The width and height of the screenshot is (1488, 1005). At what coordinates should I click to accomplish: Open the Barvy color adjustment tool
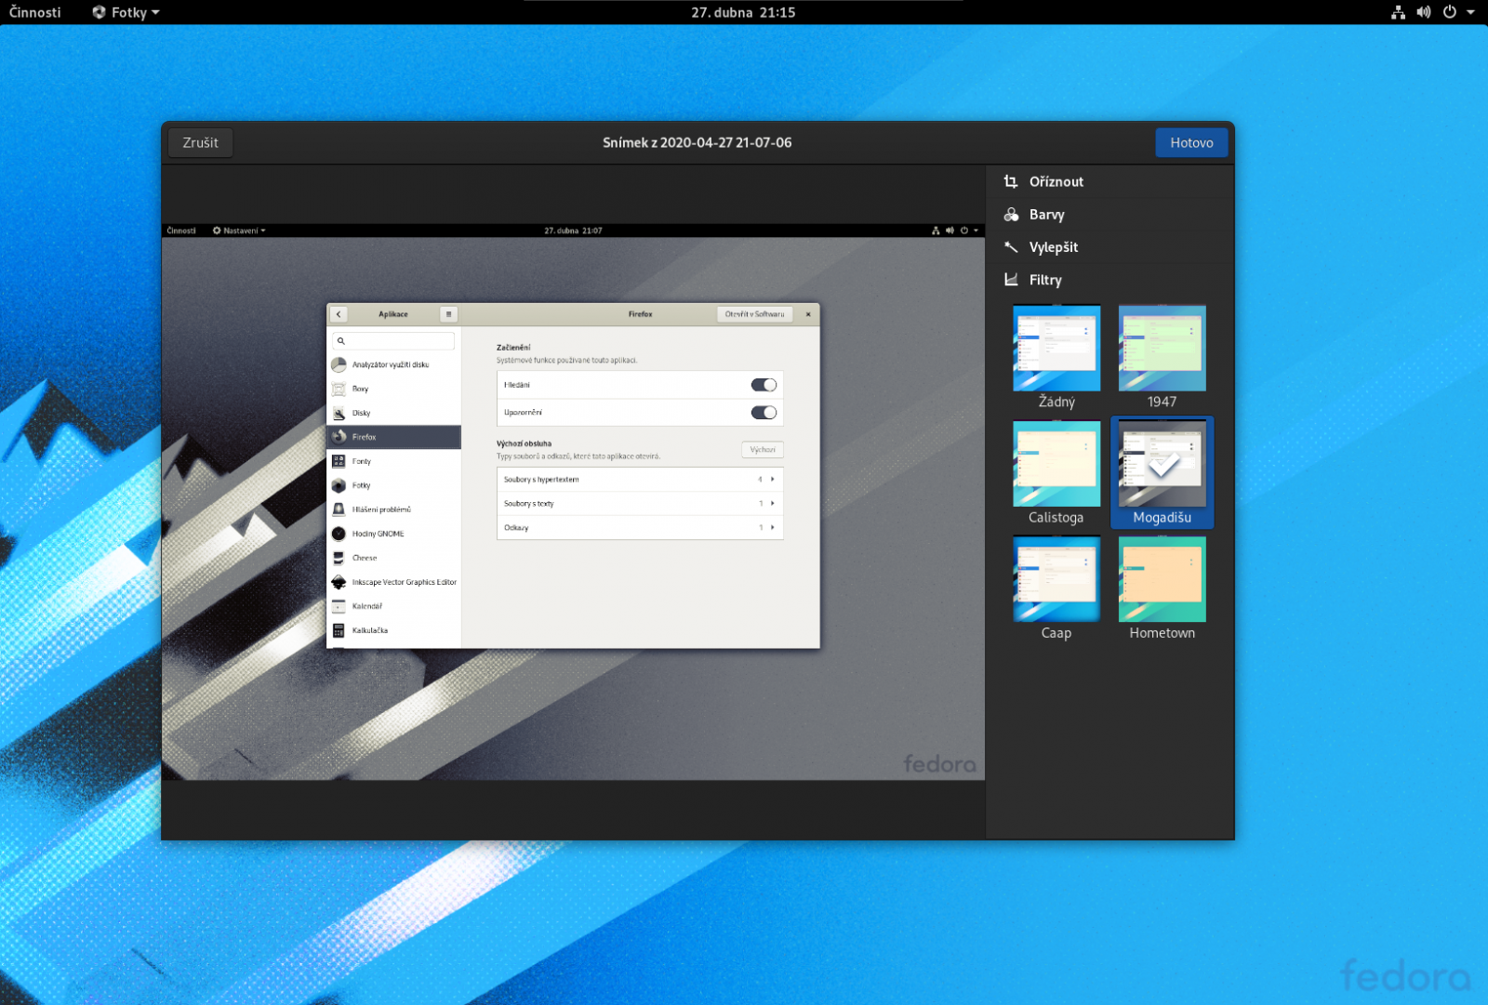1046,215
